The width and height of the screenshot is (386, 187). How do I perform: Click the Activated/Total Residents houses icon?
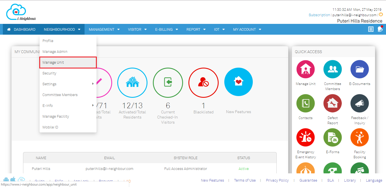coord(132,83)
